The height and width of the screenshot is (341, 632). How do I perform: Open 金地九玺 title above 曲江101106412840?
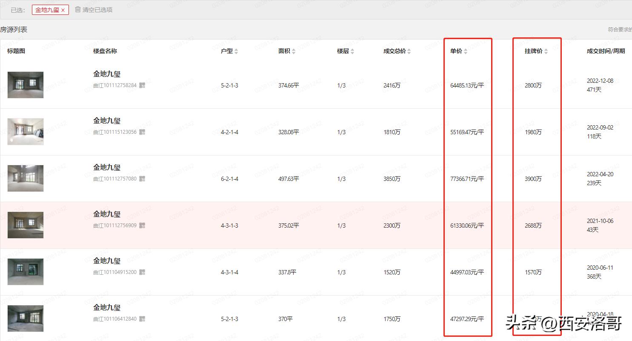[x=107, y=307]
